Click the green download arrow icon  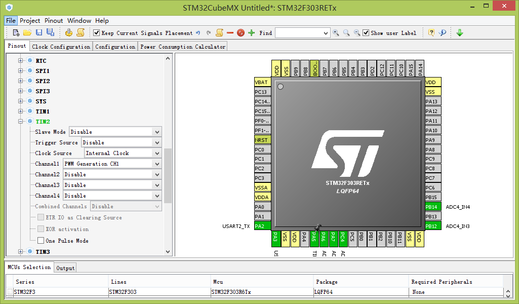tap(460, 33)
